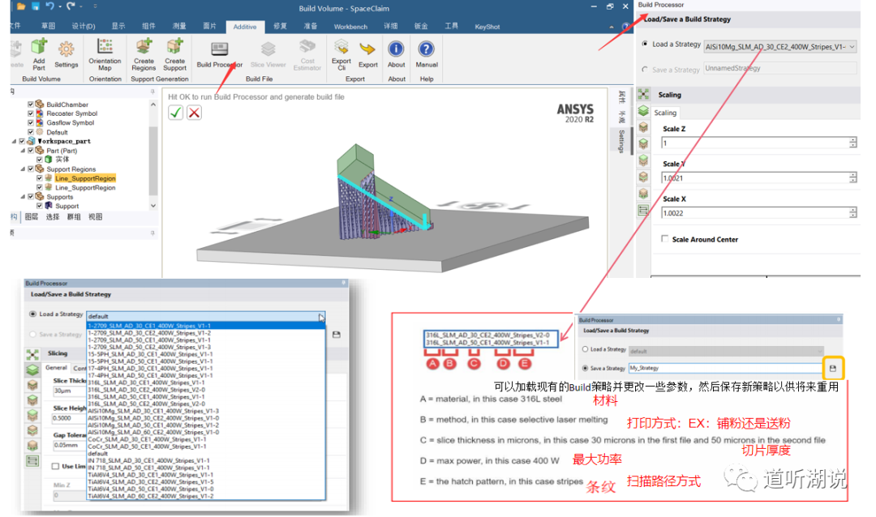The image size is (876, 517).
Task: Collapse the Support Regions node
Action: 23,169
